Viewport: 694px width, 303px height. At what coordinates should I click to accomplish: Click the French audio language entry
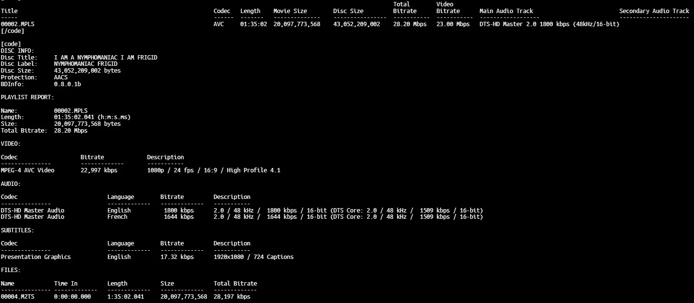tap(118, 217)
